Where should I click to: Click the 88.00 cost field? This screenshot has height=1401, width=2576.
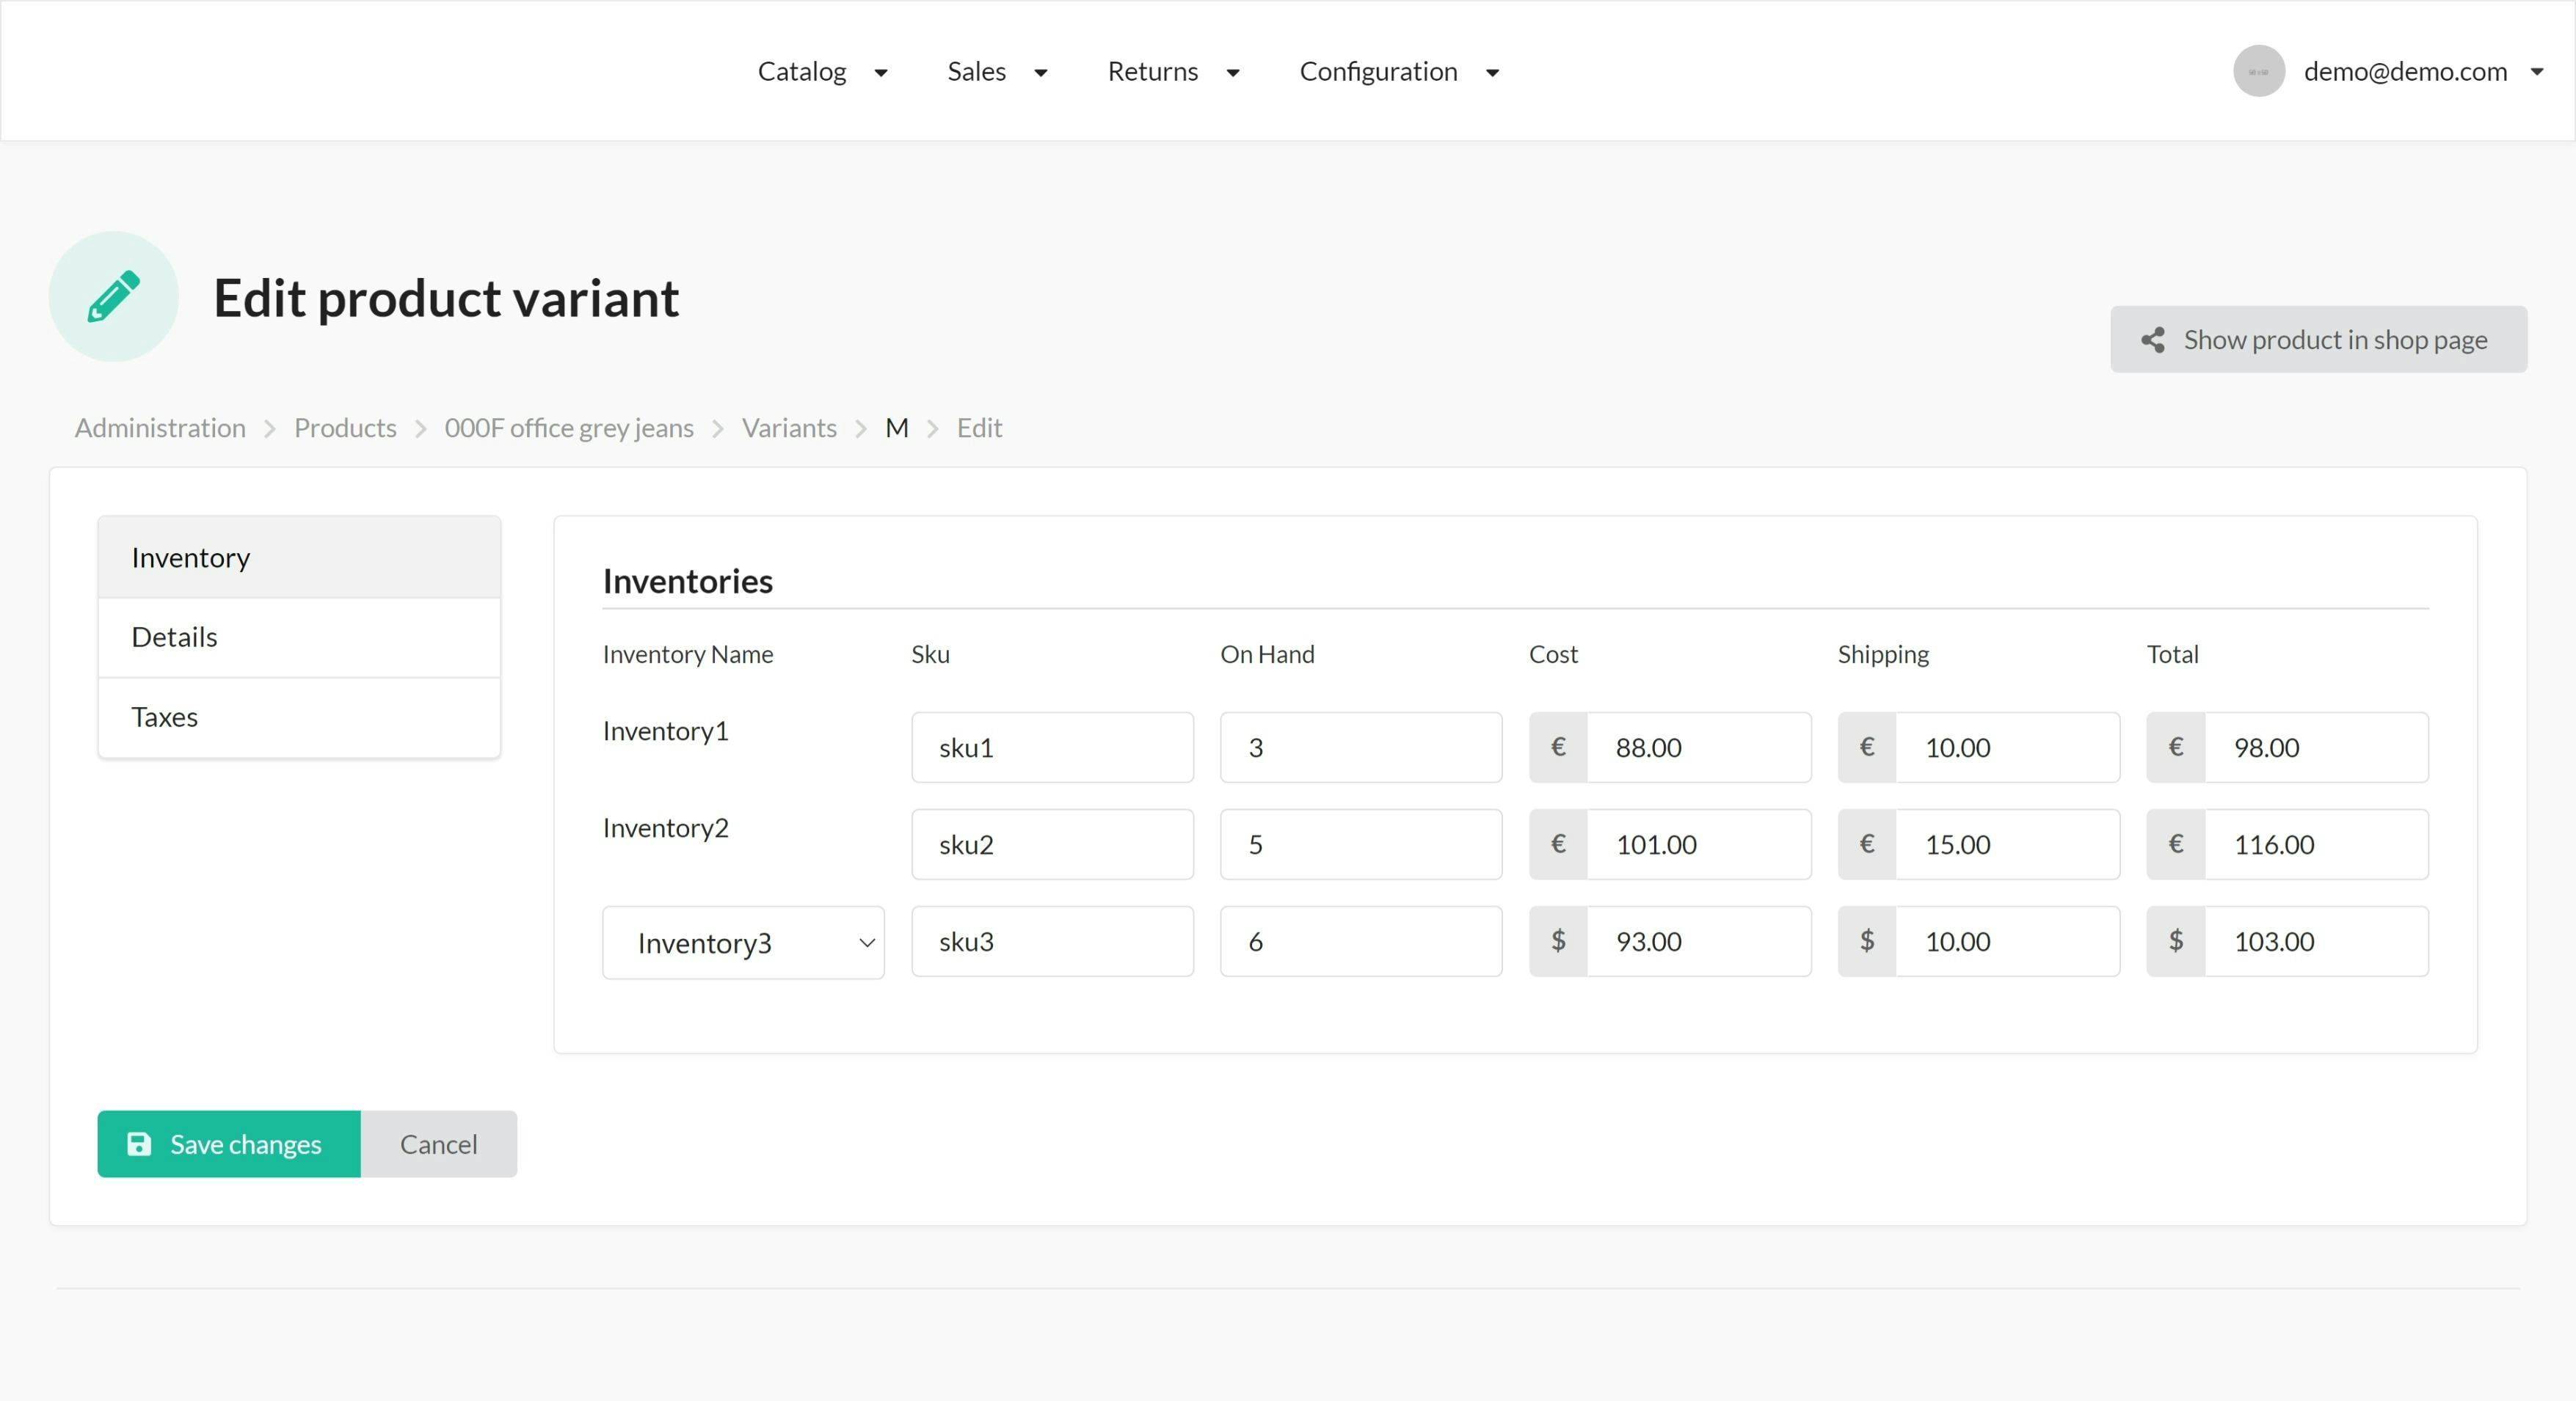coord(1699,747)
